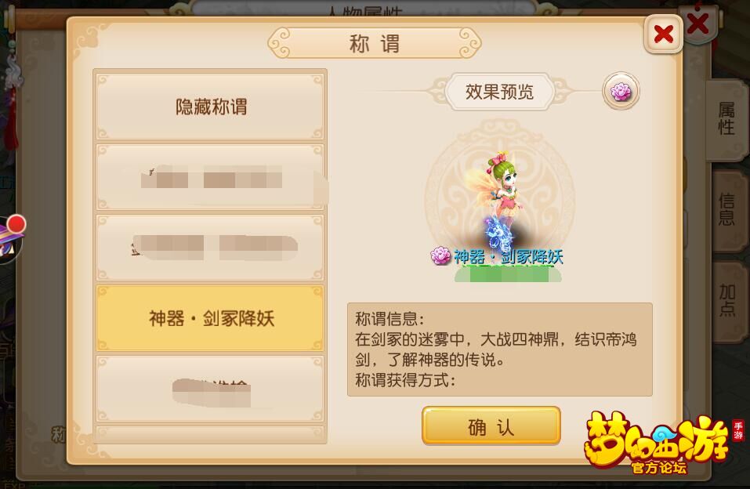Close the 称谓 dialog with red X
The height and width of the screenshot is (489, 750).
(x=664, y=34)
